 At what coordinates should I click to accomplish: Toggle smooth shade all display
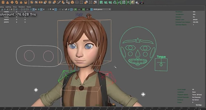[x=34, y=9]
